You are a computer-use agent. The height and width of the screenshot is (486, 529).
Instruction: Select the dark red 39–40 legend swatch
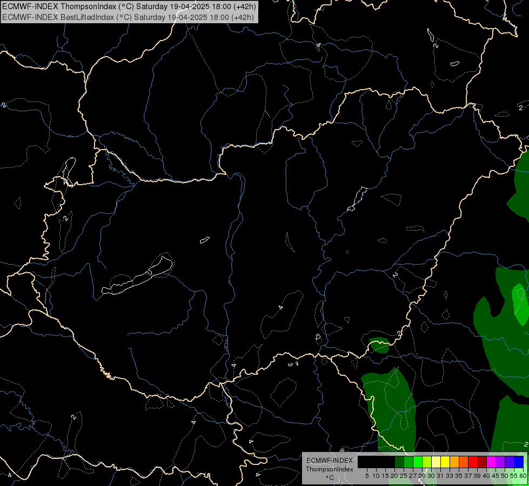pyautogui.click(x=482, y=462)
